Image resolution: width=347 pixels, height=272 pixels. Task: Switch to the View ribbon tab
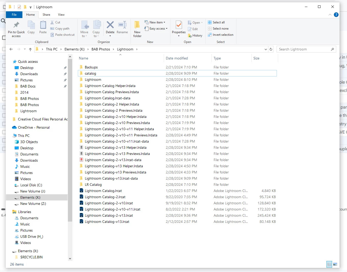click(x=61, y=15)
